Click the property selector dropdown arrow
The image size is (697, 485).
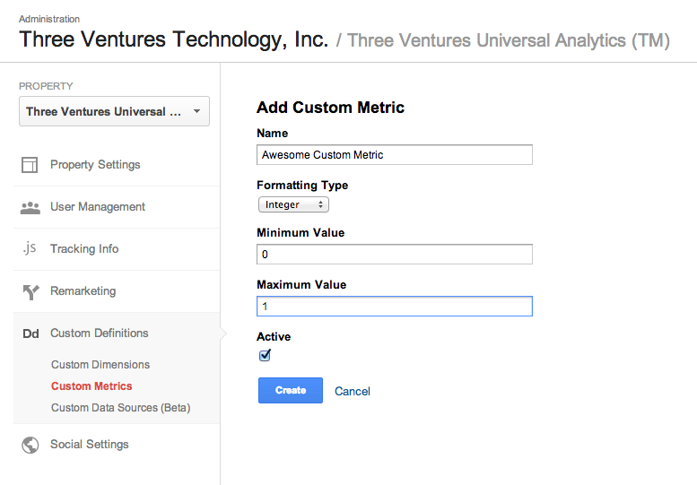pos(197,111)
